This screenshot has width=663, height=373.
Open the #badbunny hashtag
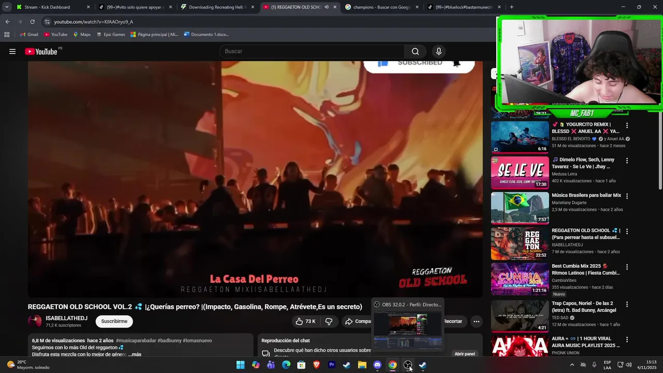169,340
